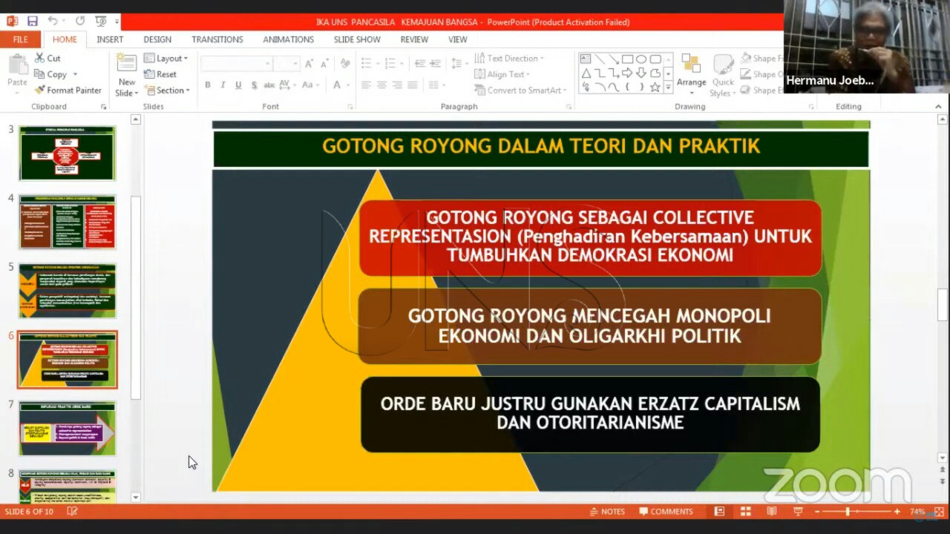Insert a text box from shapes gallery

(586, 59)
